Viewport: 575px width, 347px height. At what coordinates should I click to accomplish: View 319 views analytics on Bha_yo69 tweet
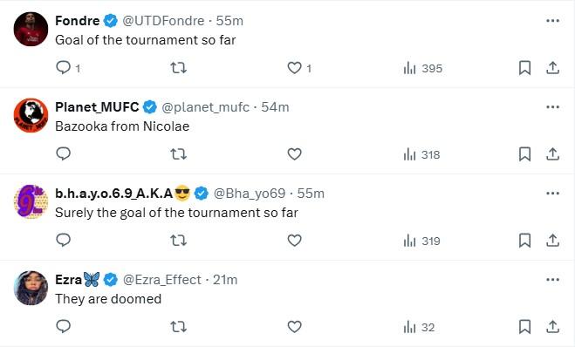click(x=421, y=241)
